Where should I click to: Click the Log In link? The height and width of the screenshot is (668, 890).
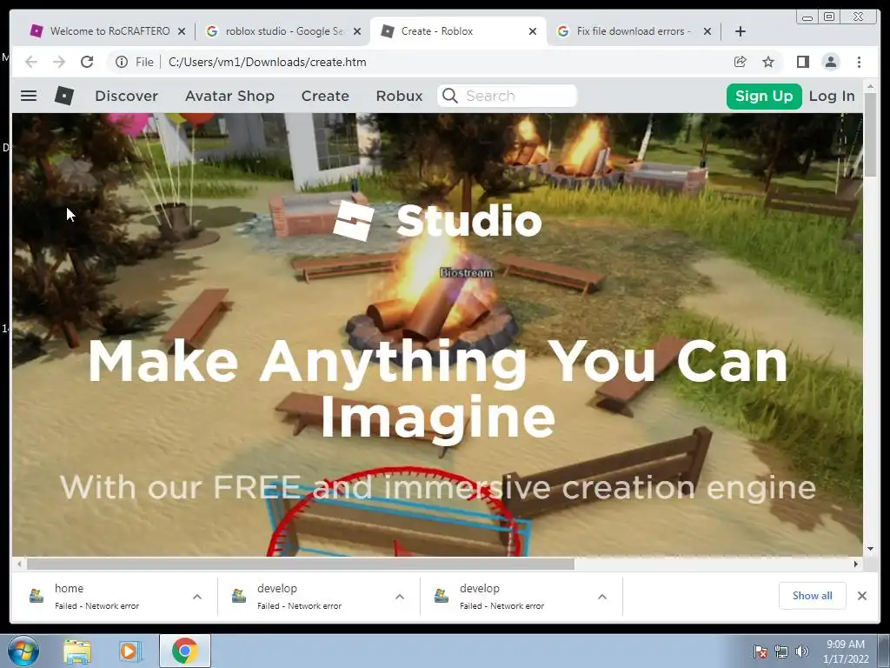(x=832, y=96)
